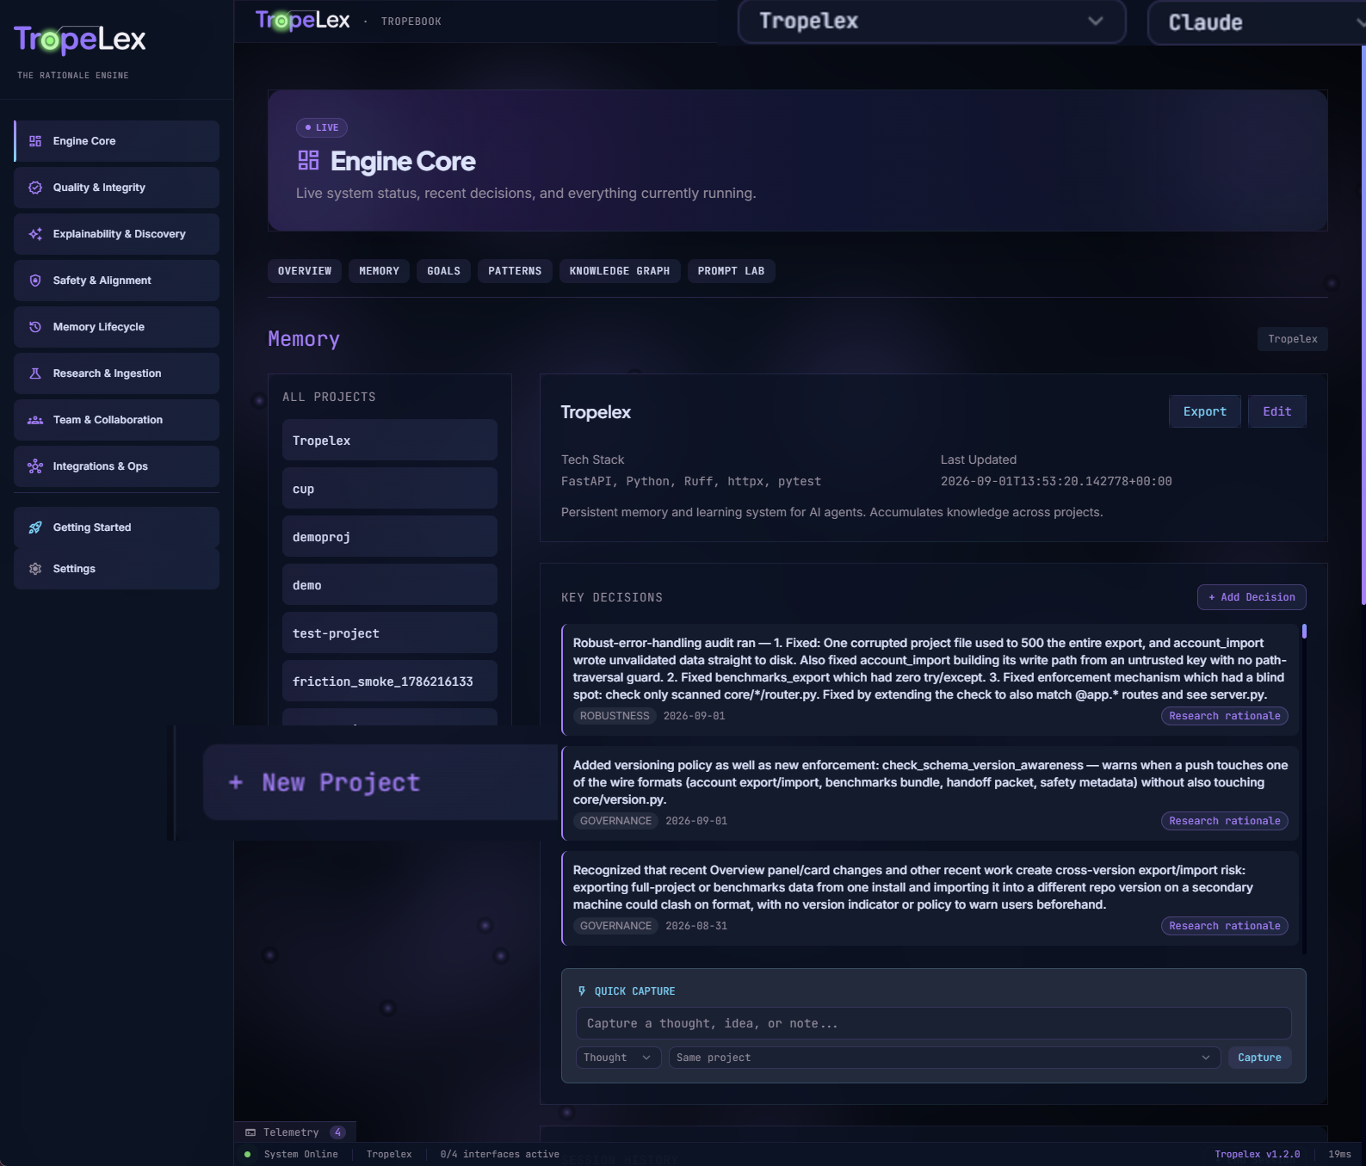1366x1166 pixels.
Task: Click the System Online status indicator
Action: pyautogui.click(x=292, y=1155)
